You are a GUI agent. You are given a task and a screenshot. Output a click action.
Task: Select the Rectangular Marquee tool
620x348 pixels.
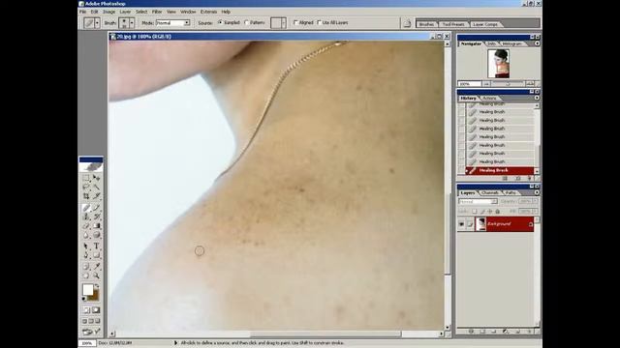86,178
